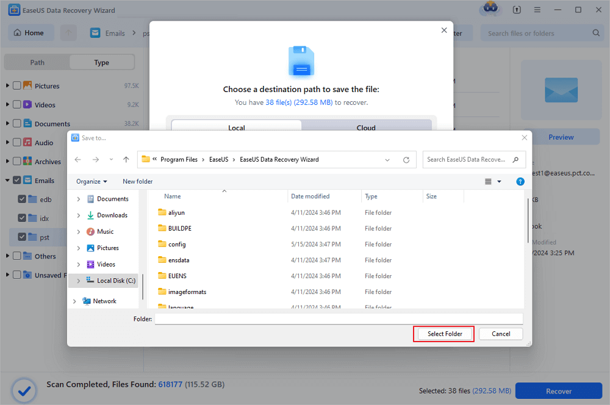Open the blue help icon

pos(520,182)
